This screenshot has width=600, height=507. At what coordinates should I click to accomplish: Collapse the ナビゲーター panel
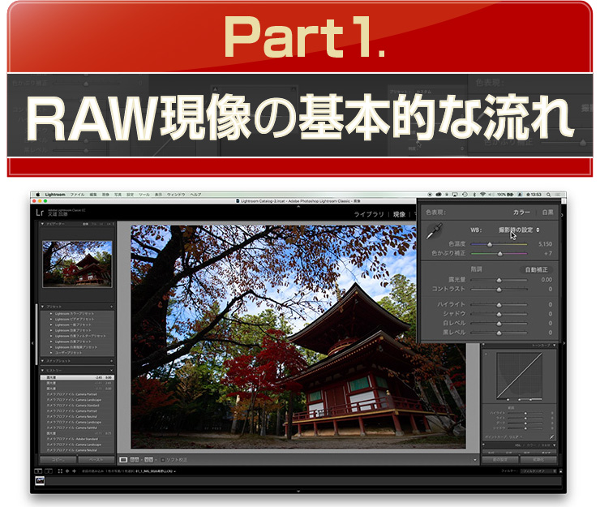pos(42,224)
